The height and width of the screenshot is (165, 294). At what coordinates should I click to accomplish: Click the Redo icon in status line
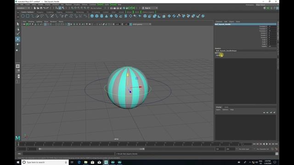47,8
